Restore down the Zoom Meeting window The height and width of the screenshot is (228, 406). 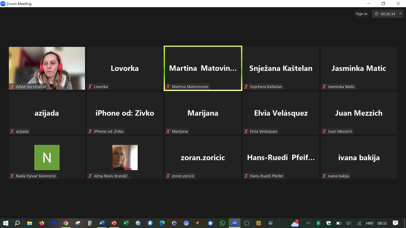point(383,4)
